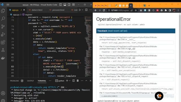Open the browser three-dot menu
This screenshot has height=102, width=181.
(178, 10)
